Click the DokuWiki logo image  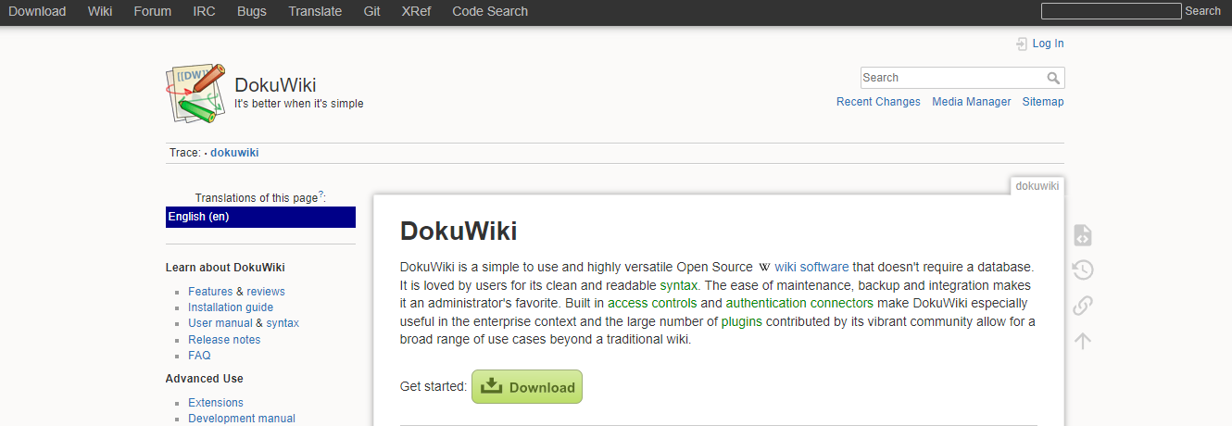point(196,94)
